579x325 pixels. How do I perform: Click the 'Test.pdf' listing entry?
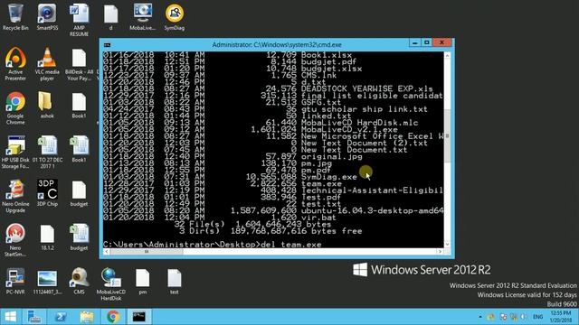[x=321, y=197]
